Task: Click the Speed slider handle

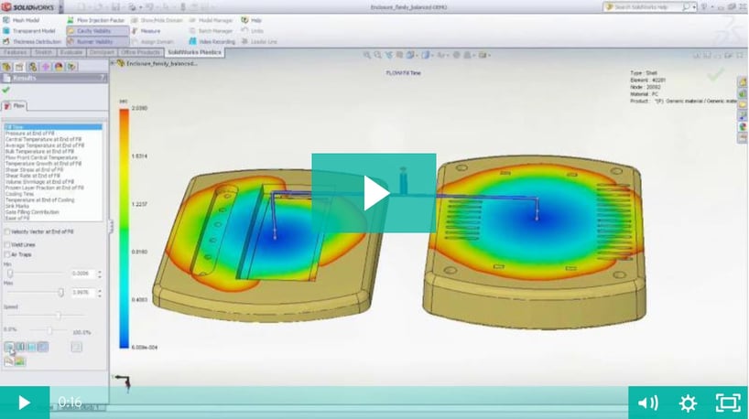Action: 59,316
